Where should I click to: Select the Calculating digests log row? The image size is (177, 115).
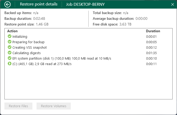click(89, 53)
